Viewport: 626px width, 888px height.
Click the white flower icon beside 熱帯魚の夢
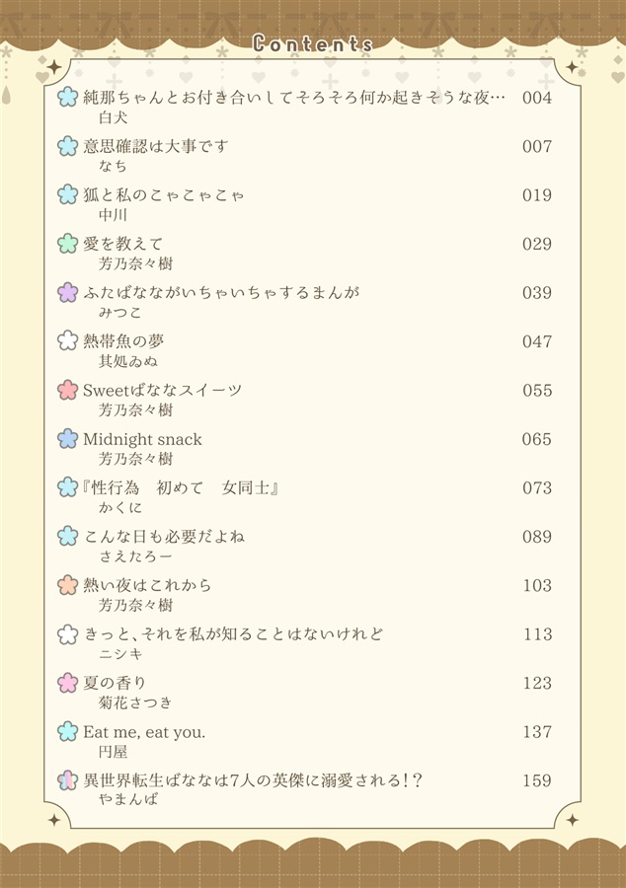click(67, 341)
